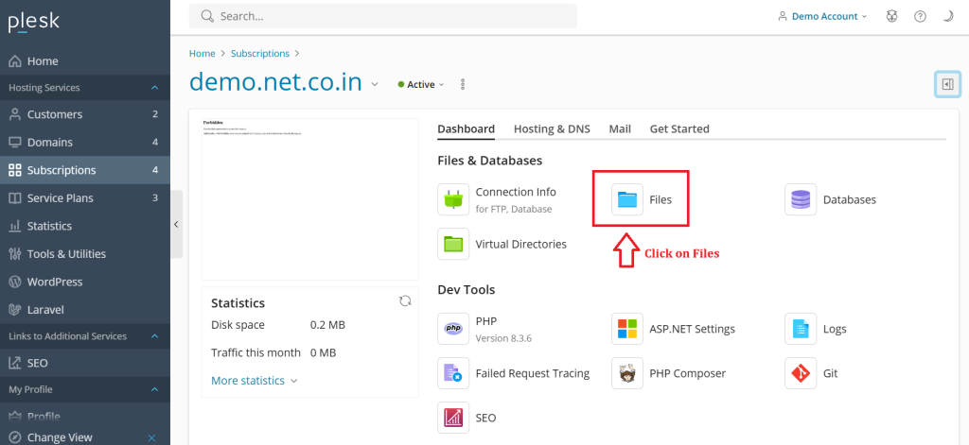Open Subscriptions in the sidebar
The height and width of the screenshot is (445, 969).
coord(84,170)
